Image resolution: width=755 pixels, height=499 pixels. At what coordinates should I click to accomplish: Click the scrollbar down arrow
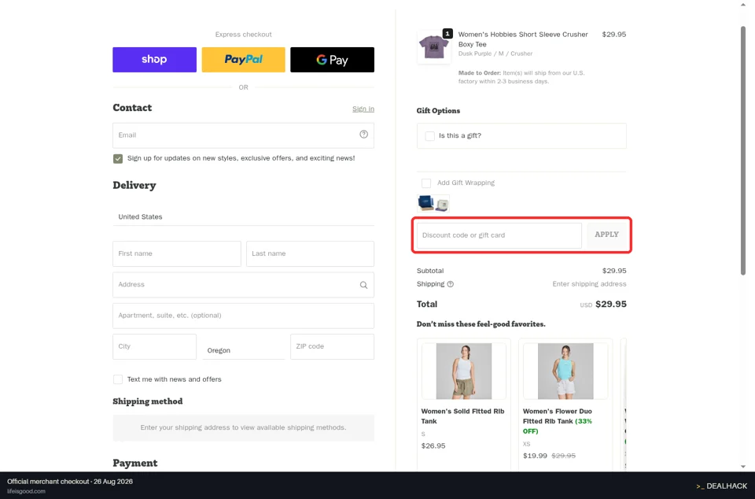tap(743, 467)
